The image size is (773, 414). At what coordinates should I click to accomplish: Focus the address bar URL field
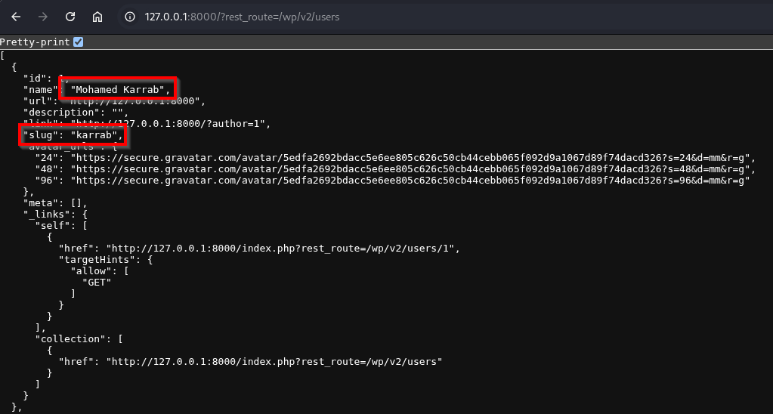coord(242,17)
